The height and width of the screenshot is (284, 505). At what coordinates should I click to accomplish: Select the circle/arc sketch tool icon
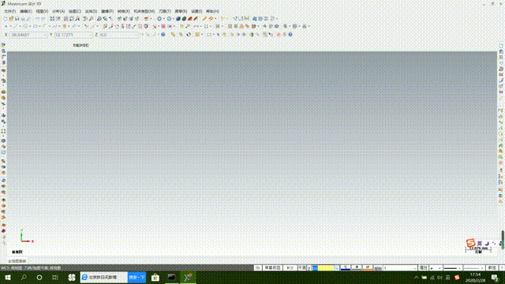pyautogui.click(x=25, y=26)
